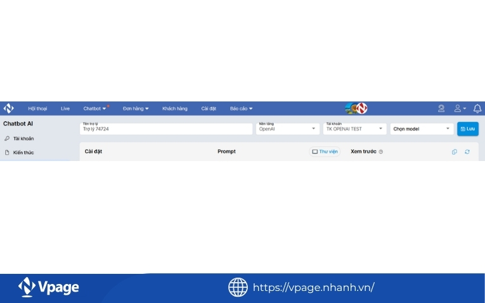Click the Vpage logo in navbar

(x=9, y=108)
